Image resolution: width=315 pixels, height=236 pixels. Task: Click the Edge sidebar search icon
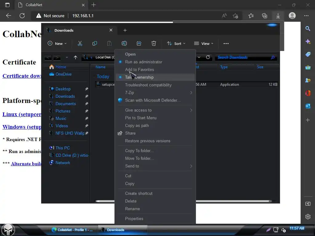[308, 29]
